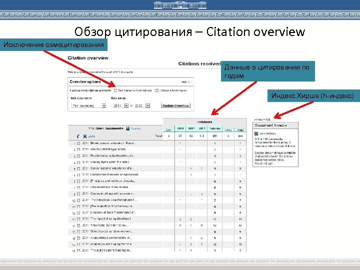Image resolution: width=360 pixels, height=270 pixels.
Task: Tick Citations from books checkbox
Action: click(x=157, y=90)
